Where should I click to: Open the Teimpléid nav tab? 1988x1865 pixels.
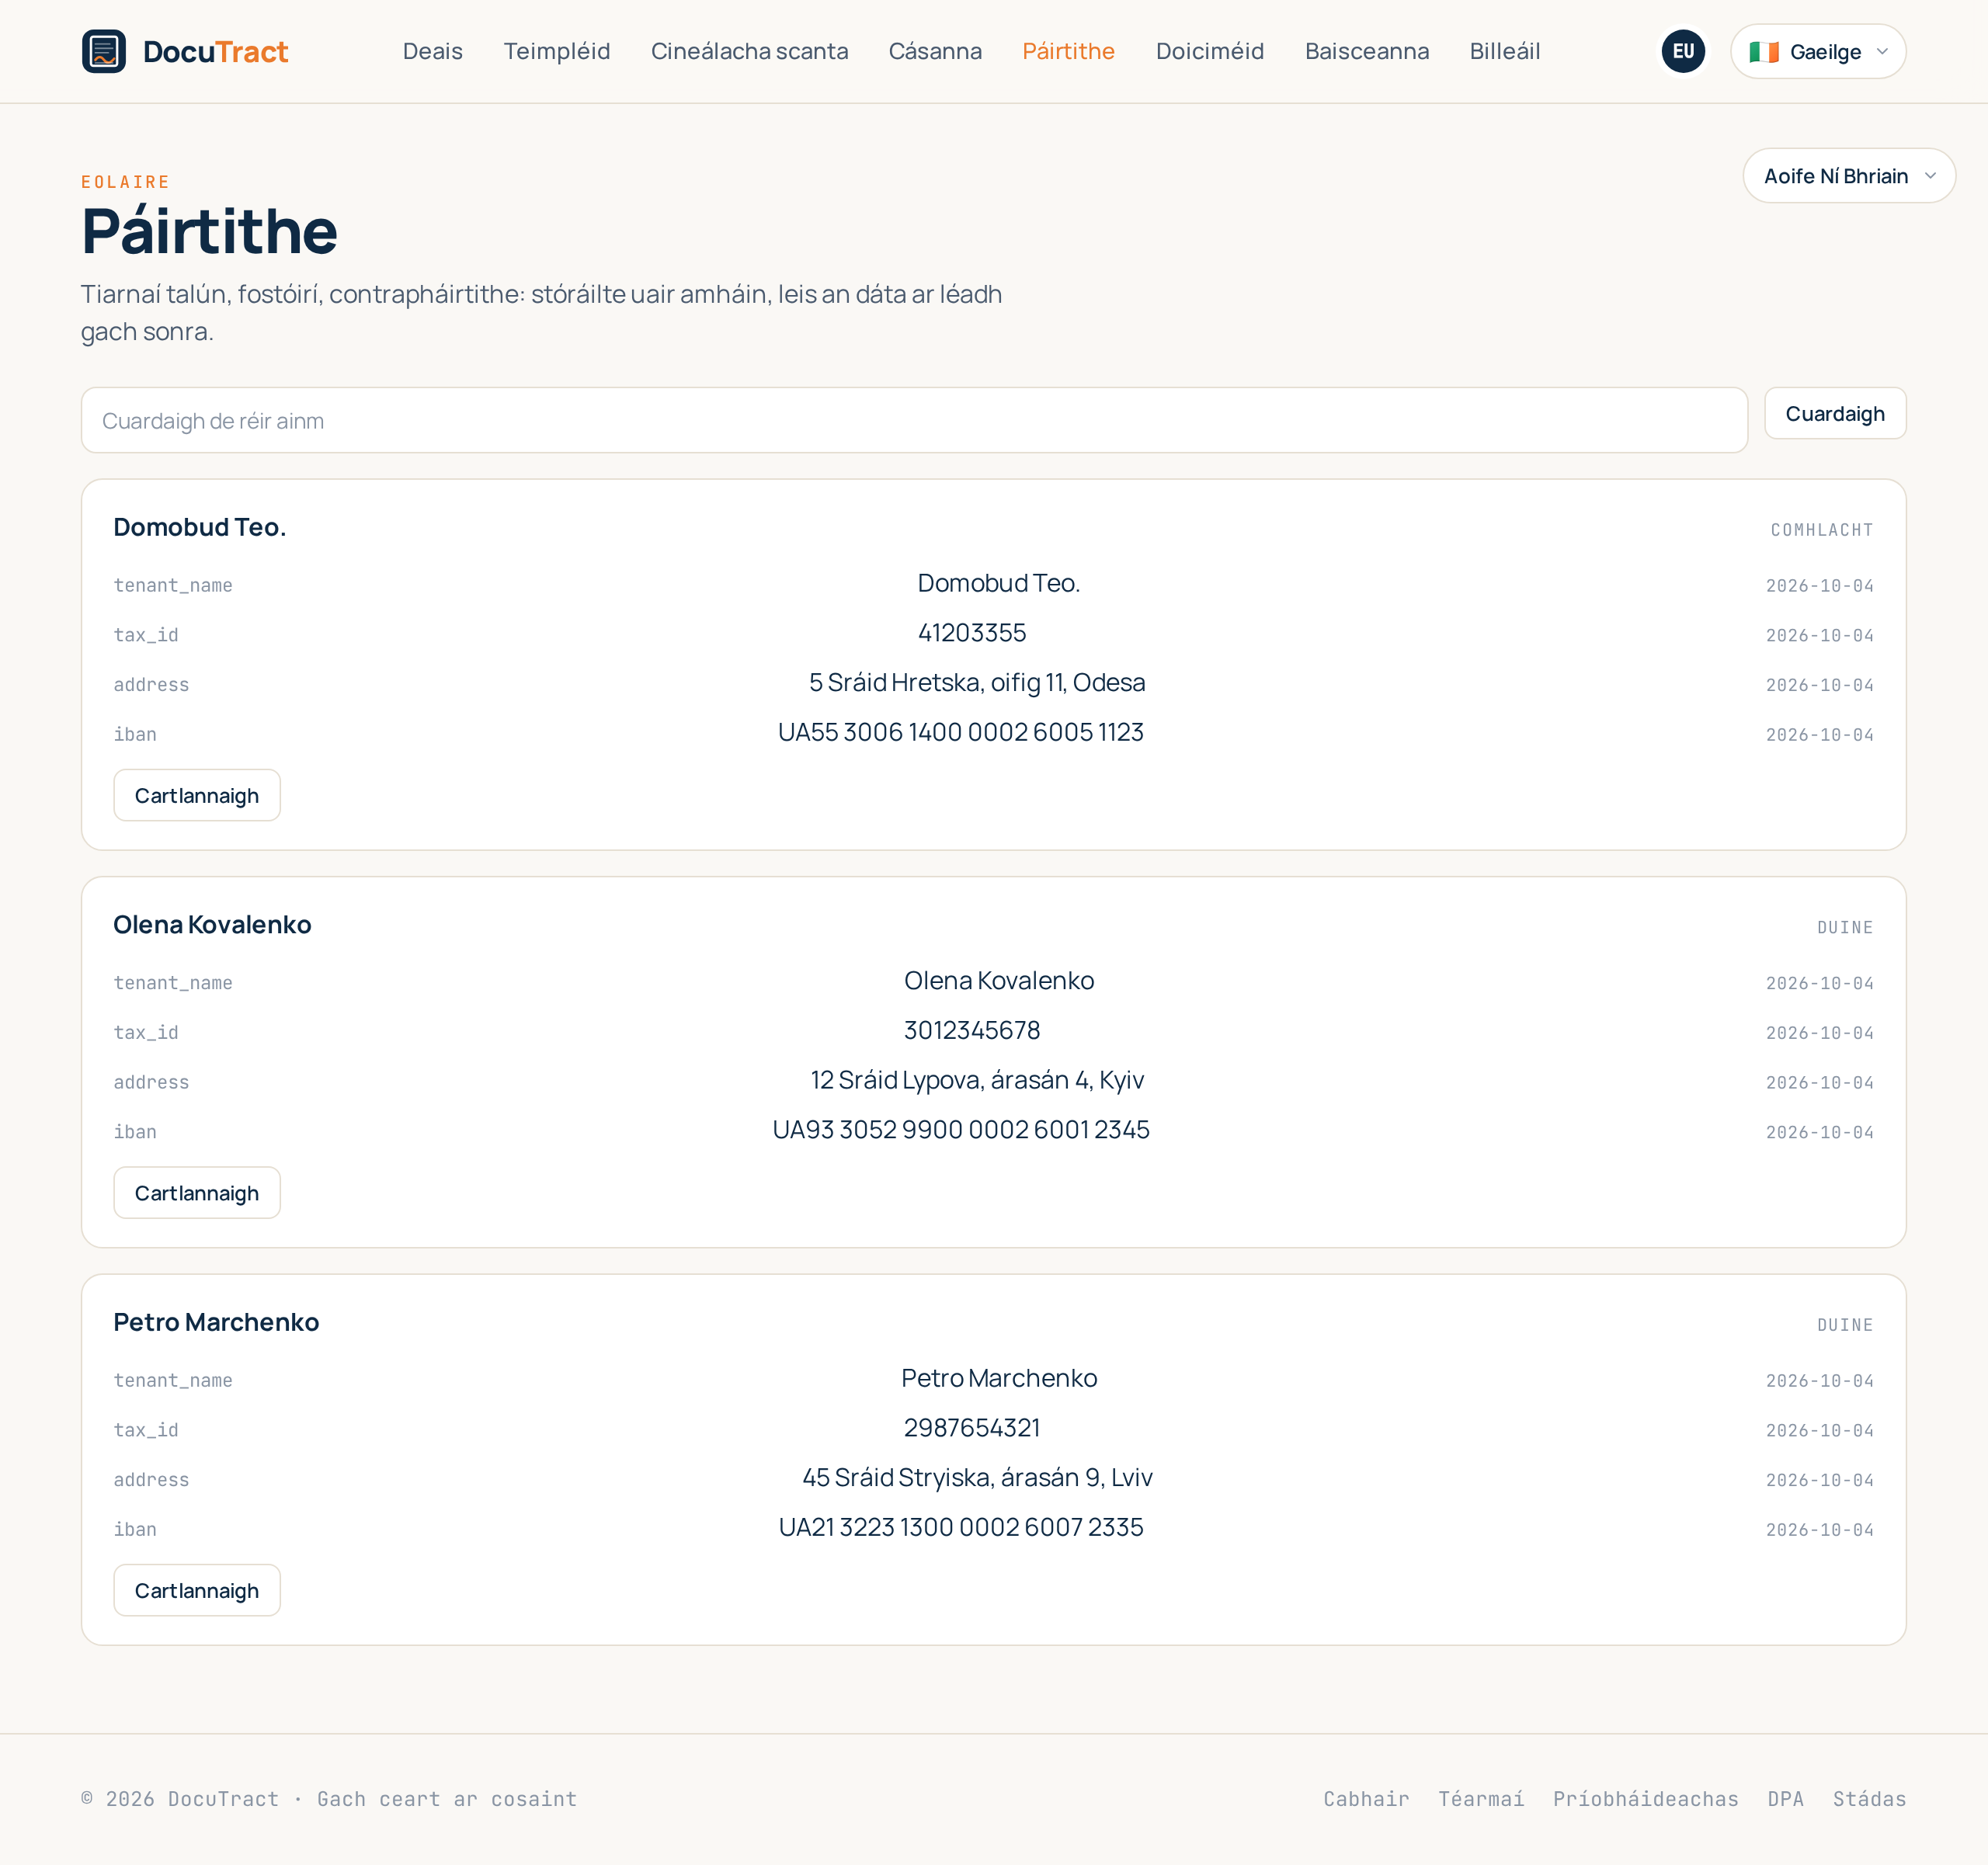[x=557, y=51]
